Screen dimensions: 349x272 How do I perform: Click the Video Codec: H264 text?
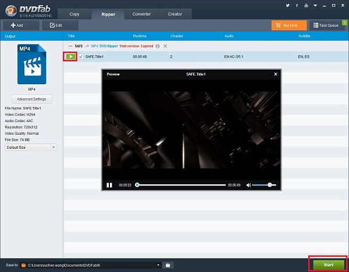pyautogui.click(x=20, y=114)
